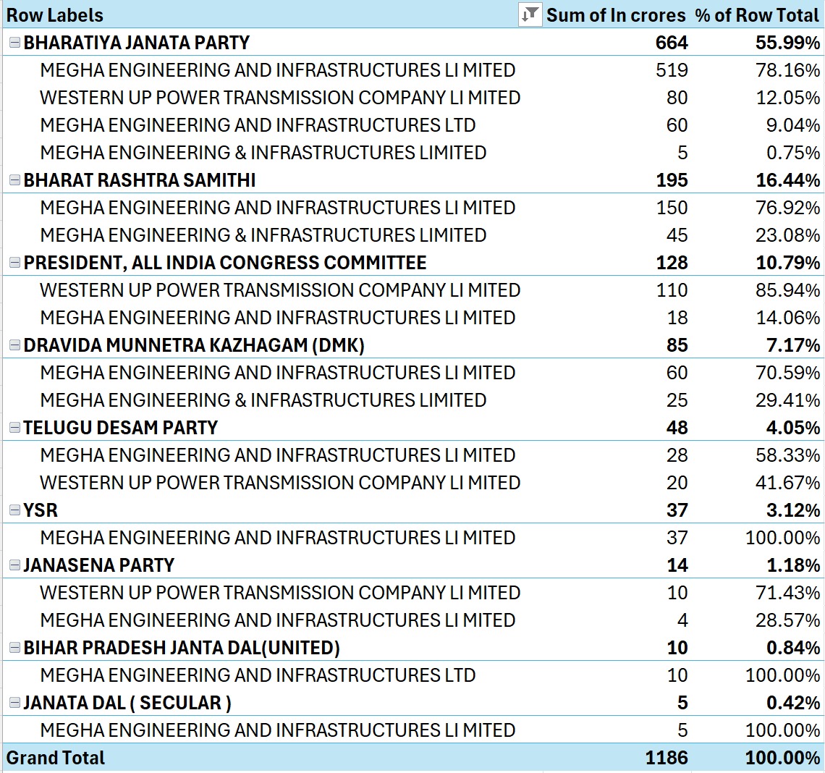Select the value 20 cell
The height and width of the screenshot is (773, 825).
click(677, 483)
